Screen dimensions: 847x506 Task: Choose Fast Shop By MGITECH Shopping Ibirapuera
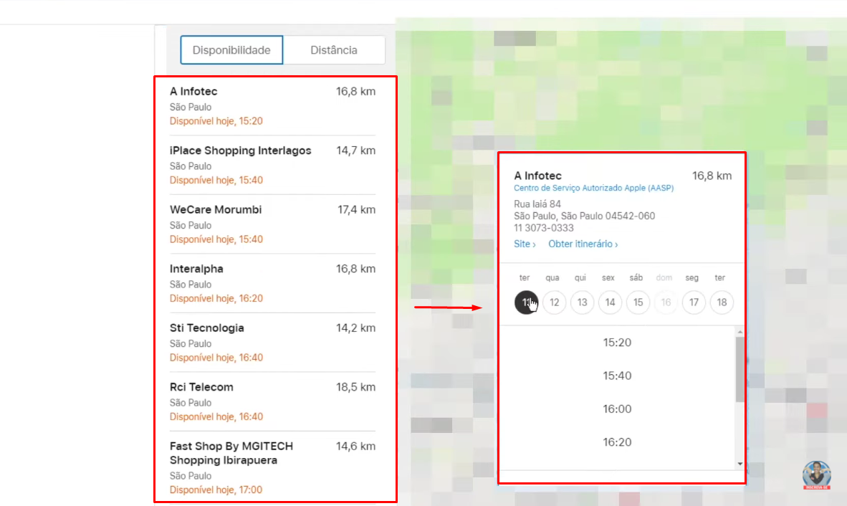click(272, 467)
